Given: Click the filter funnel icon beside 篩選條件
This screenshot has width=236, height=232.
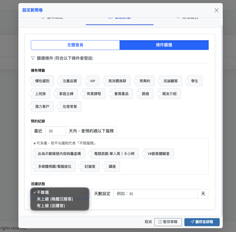Looking at the screenshot, I should click(x=33, y=58).
